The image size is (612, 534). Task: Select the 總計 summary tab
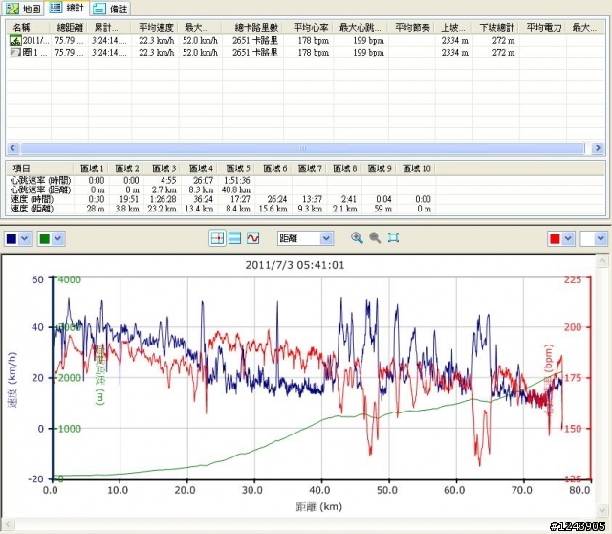click(x=67, y=8)
